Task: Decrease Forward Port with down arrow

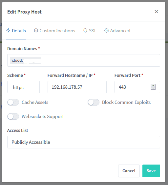Action: [153, 88]
